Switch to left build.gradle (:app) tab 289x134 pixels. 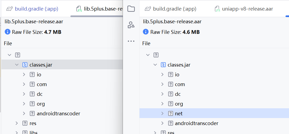point(37,9)
